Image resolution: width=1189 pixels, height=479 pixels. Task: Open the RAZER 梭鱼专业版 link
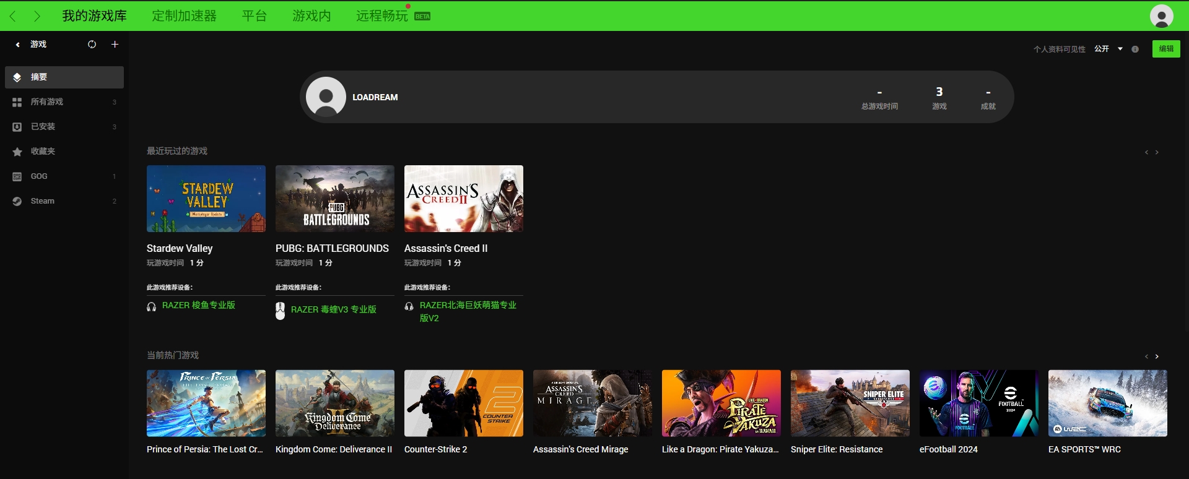[199, 305]
